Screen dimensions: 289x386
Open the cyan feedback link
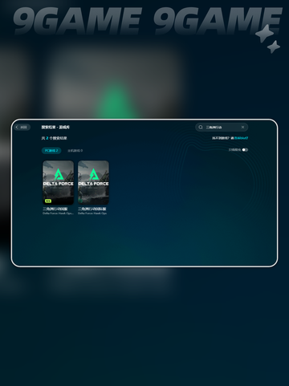coord(242,138)
